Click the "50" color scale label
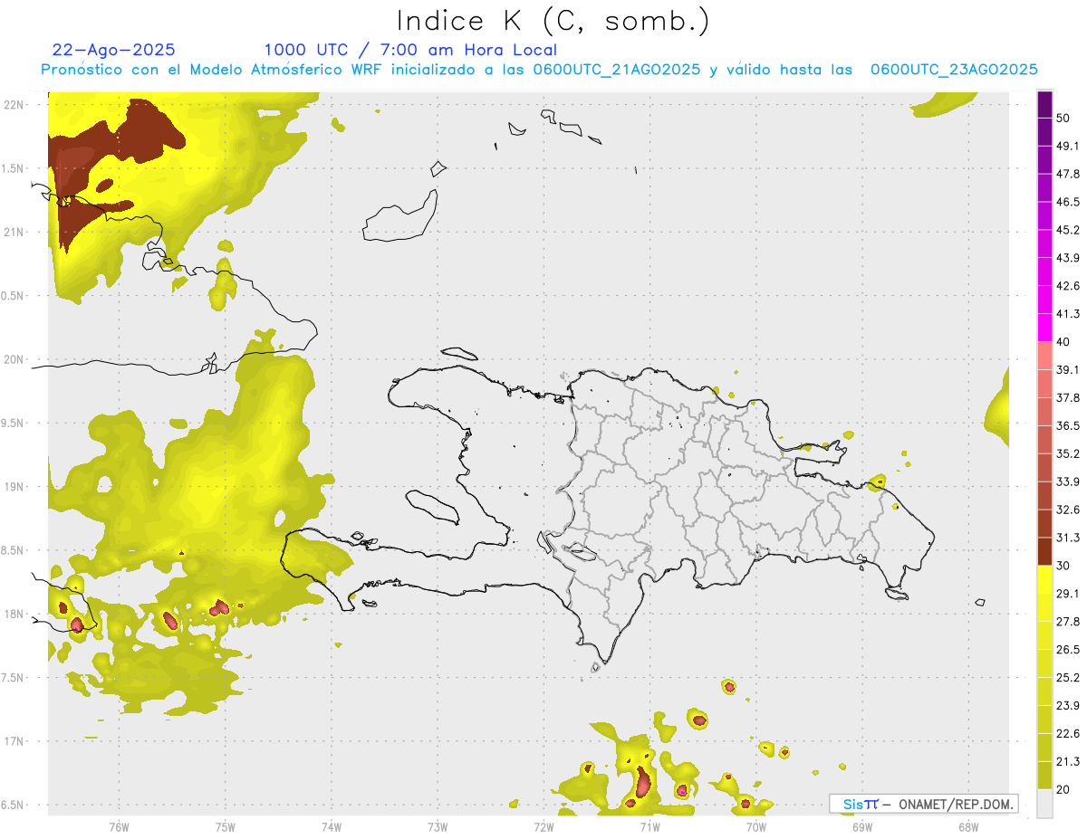1087x839 pixels. pos(1063,118)
